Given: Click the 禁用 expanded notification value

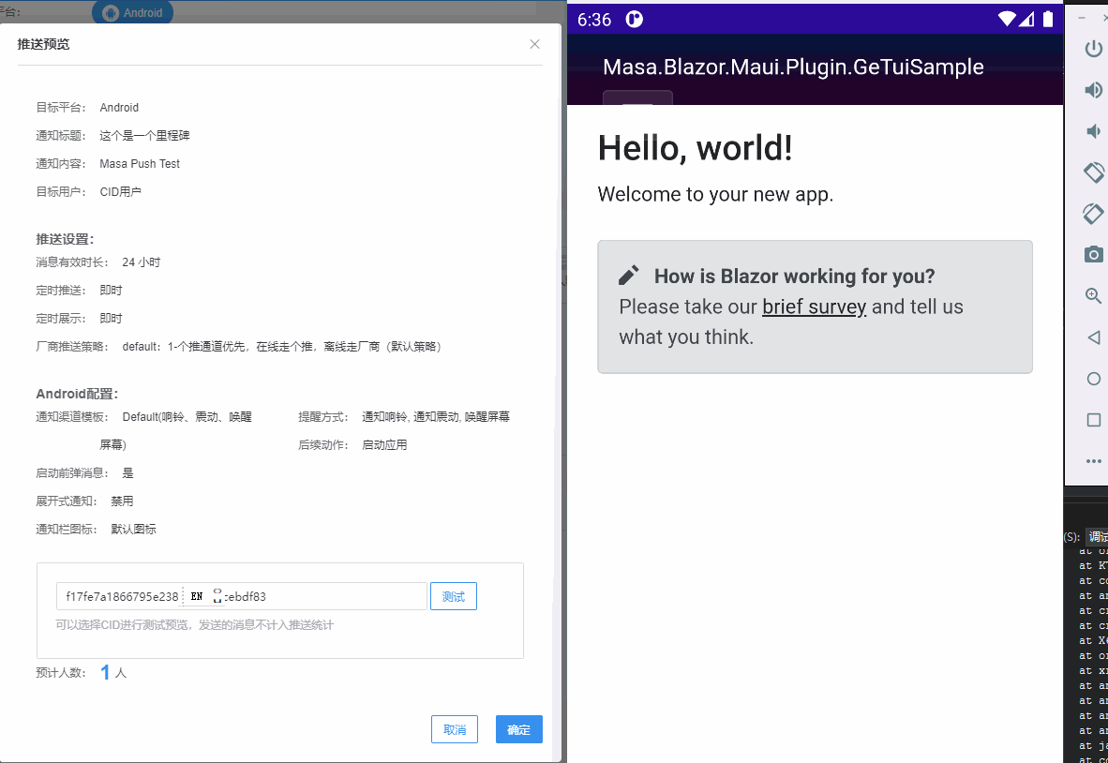Looking at the screenshot, I should 122,501.
